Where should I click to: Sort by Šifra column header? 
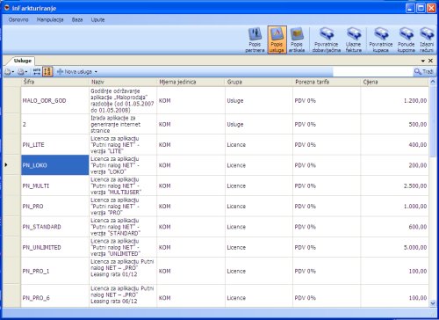[x=54, y=82]
